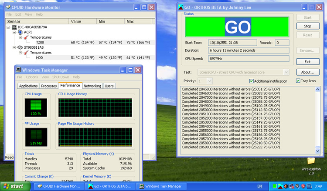Click the Sensor column header
This screenshot has height=191, width=327.
click(37, 21)
